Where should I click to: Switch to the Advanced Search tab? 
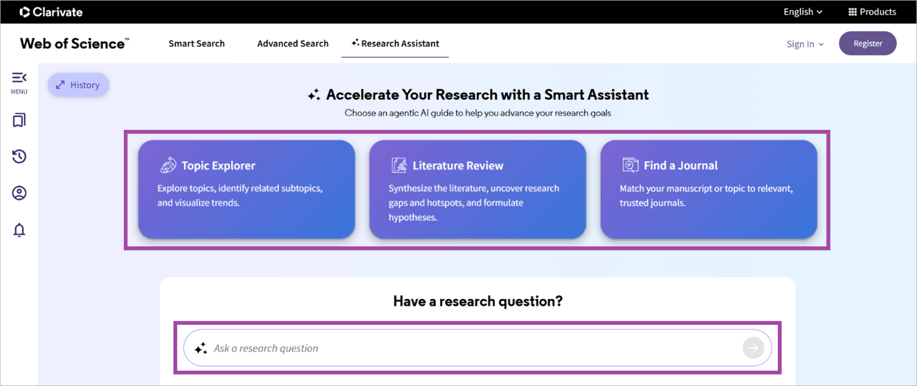[293, 44]
